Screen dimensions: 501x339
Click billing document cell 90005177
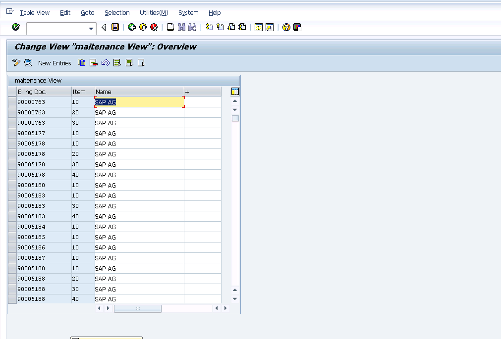tap(44, 133)
